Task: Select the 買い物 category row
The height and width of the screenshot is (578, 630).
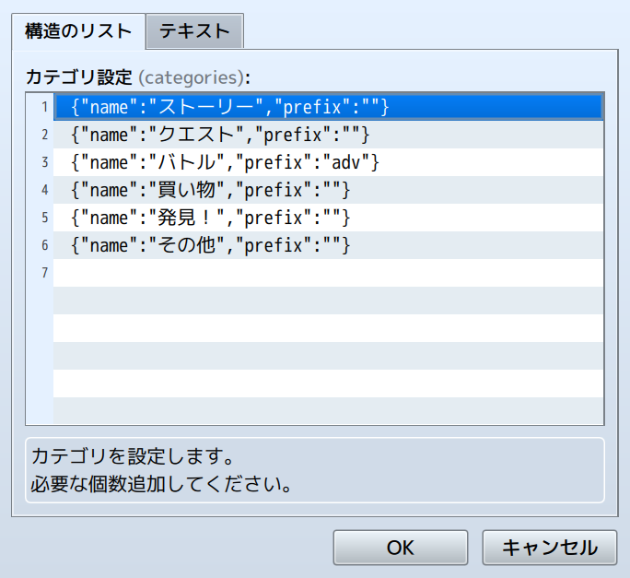Action: click(210, 191)
